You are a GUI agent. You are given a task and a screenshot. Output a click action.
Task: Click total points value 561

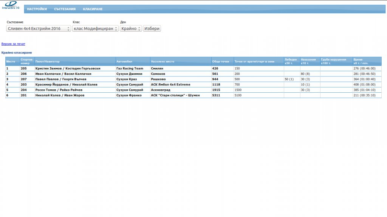click(215, 74)
